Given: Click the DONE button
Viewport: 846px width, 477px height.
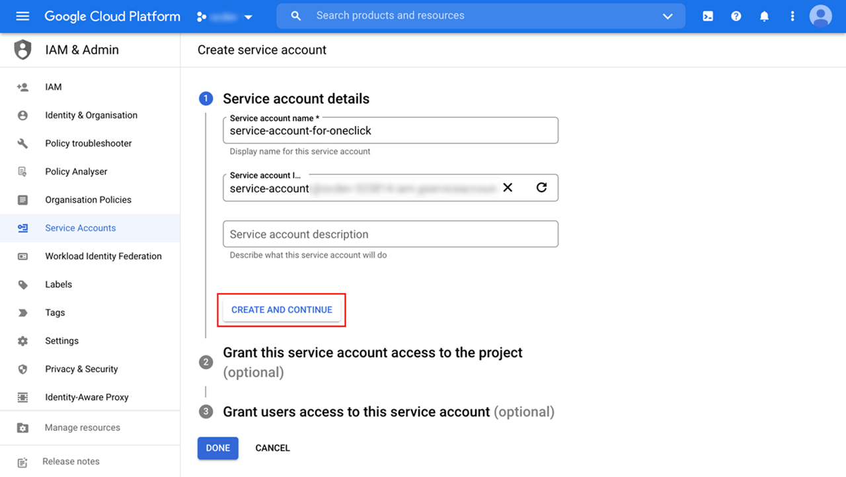Looking at the screenshot, I should (x=218, y=448).
